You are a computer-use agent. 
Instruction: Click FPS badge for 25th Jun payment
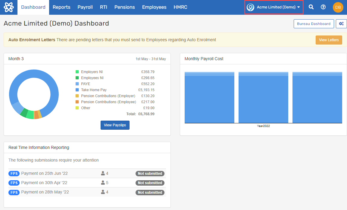[x=14, y=174]
